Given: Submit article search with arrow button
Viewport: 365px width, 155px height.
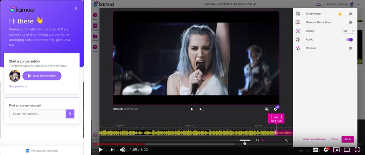Looking at the screenshot, I should [70, 114].
